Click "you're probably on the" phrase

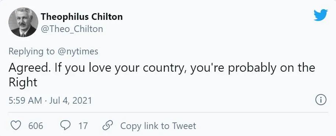coord(253,68)
